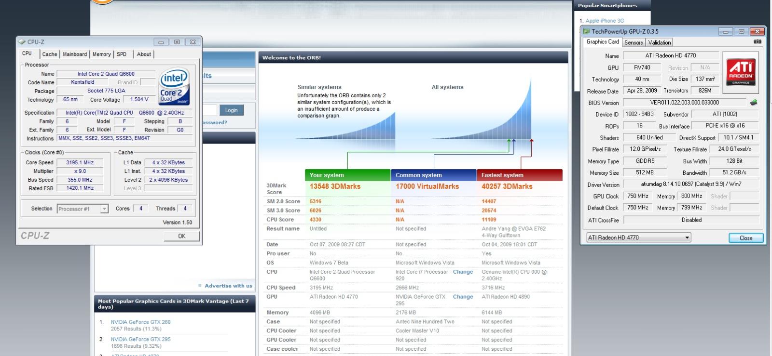
Task: Click the 13548 3DMarks score
Action: point(335,186)
